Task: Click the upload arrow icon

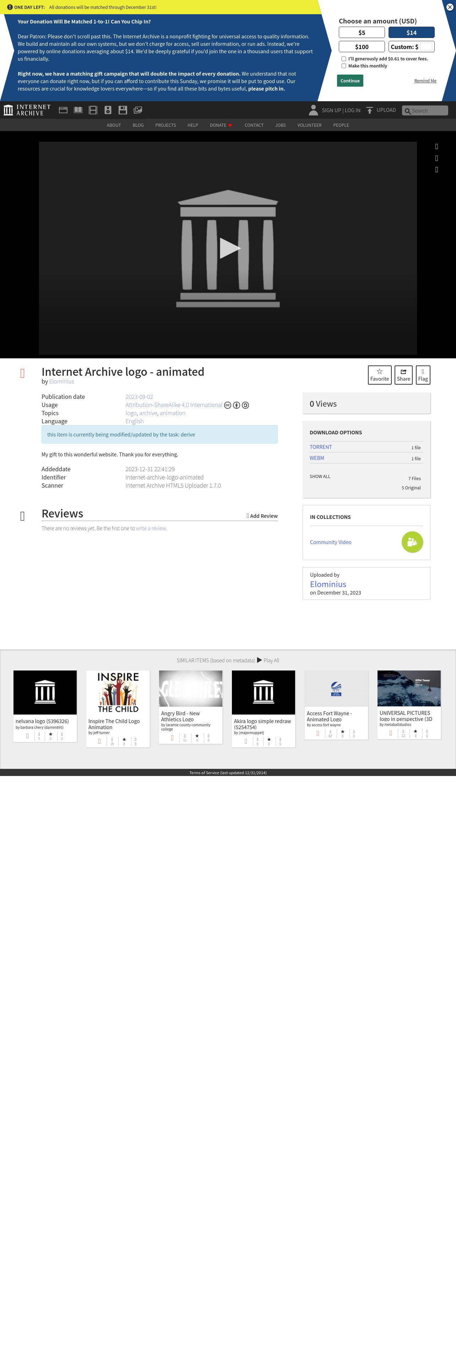Action: coord(369,110)
